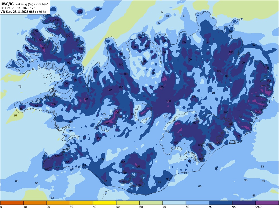
Task: Click the '87' humidity value on the map
Action: (x=184, y=16)
